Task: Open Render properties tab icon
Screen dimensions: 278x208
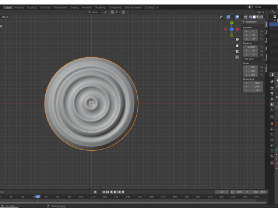Action: coord(272,88)
